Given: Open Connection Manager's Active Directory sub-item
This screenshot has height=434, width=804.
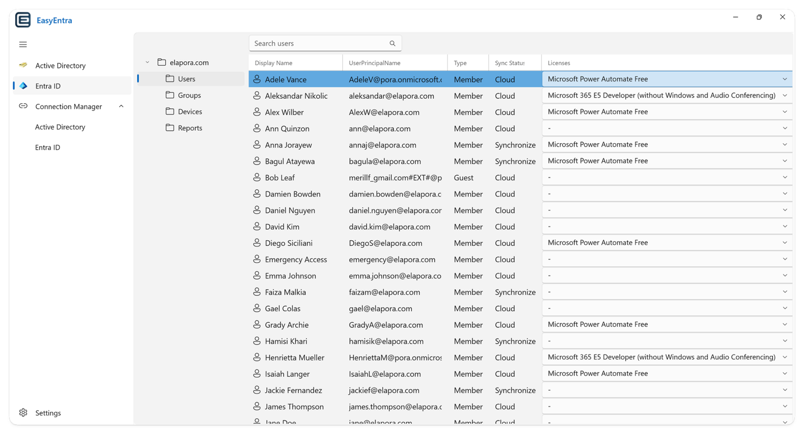Looking at the screenshot, I should point(72,127).
